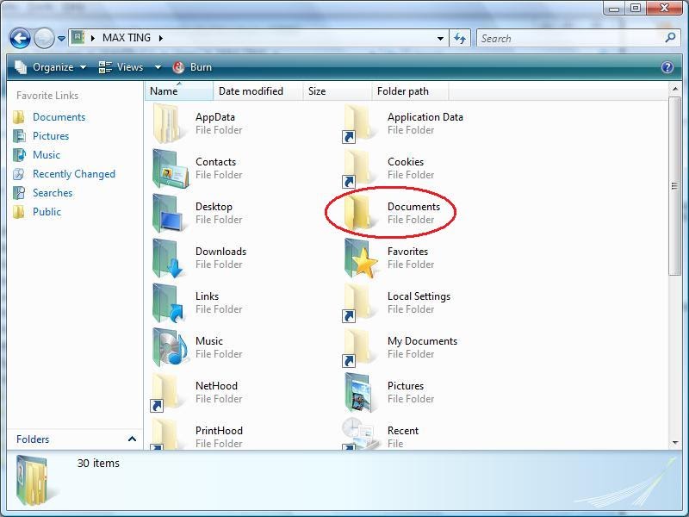Sort by the Name column header
This screenshot has height=517, width=689.
coord(179,91)
